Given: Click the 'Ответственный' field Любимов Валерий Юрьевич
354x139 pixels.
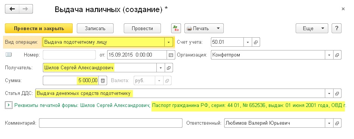Looking at the screenshot, I should pyautogui.click(x=274, y=123).
